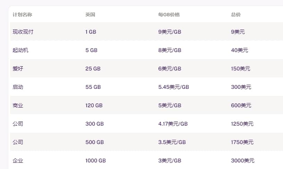This screenshot has width=283, height=169.
Task: Click the 1250美元 total price
Action: 242,124
